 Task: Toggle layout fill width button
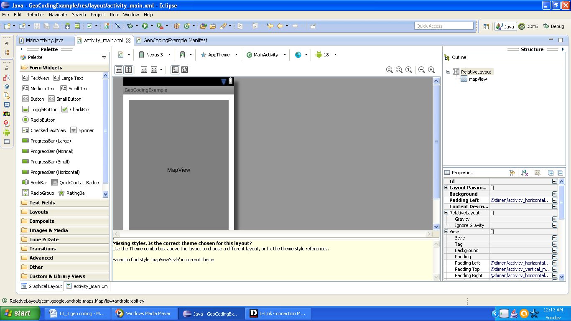point(119,70)
